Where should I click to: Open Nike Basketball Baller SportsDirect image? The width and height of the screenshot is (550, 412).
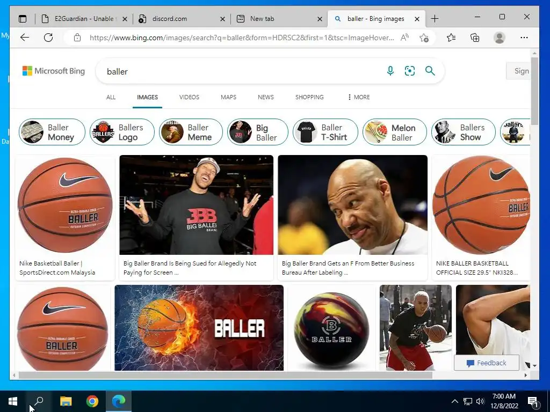[x=65, y=205]
